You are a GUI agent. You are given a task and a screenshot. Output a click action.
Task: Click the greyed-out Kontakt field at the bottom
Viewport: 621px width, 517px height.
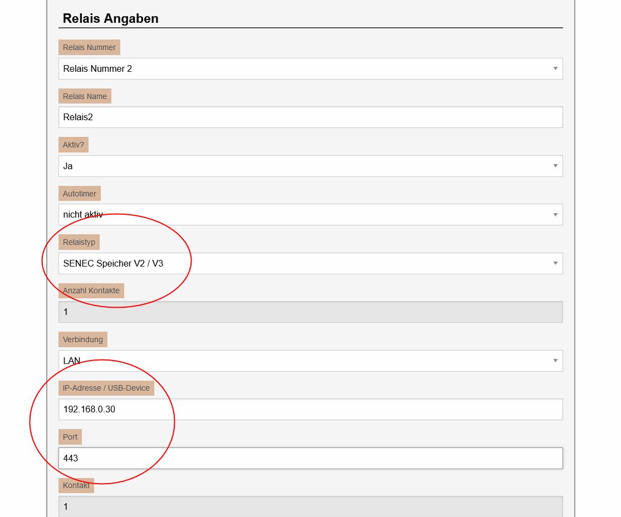tap(310, 506)
